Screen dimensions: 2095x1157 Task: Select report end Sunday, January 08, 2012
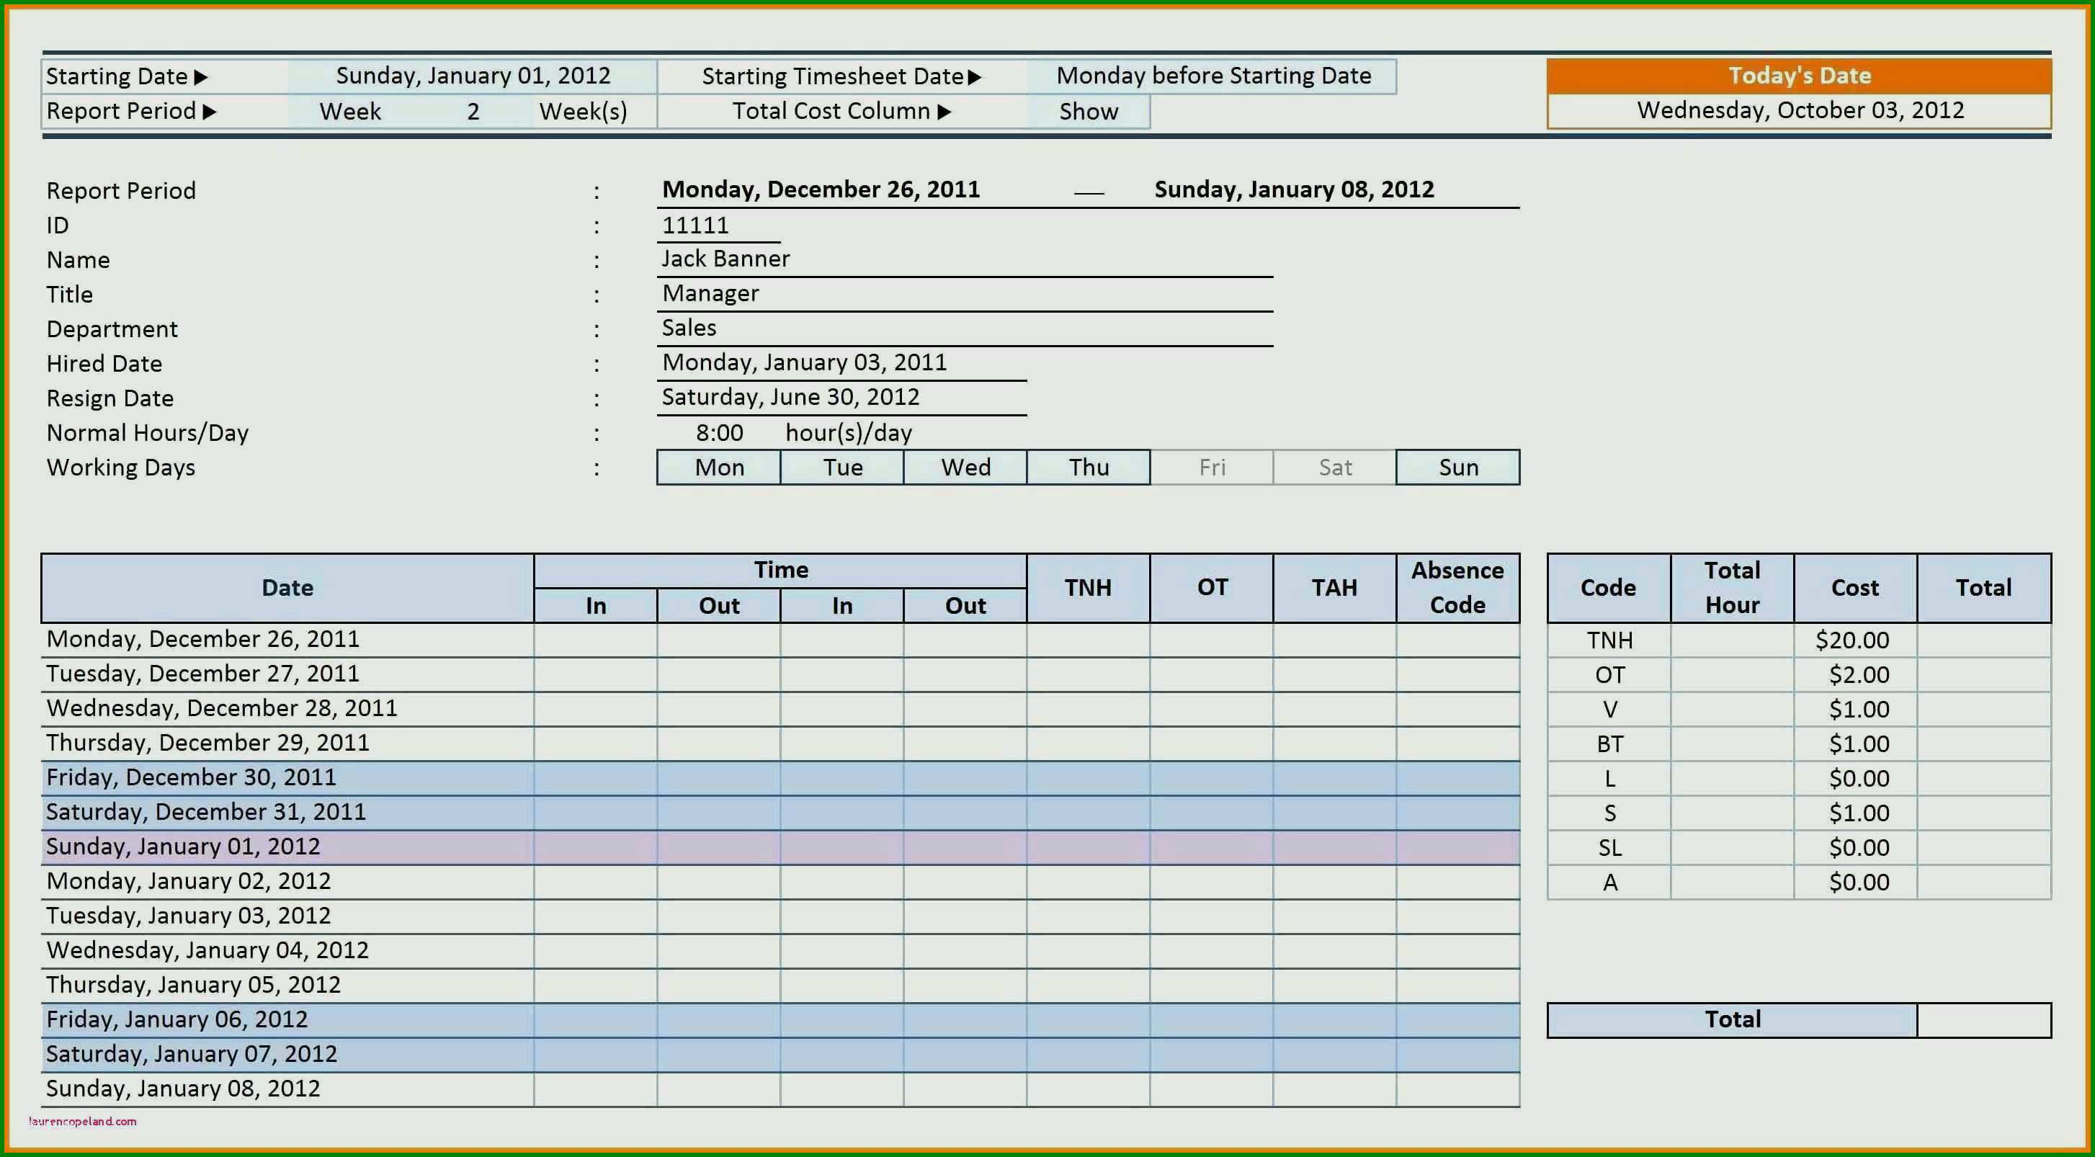pos(1294,189)
